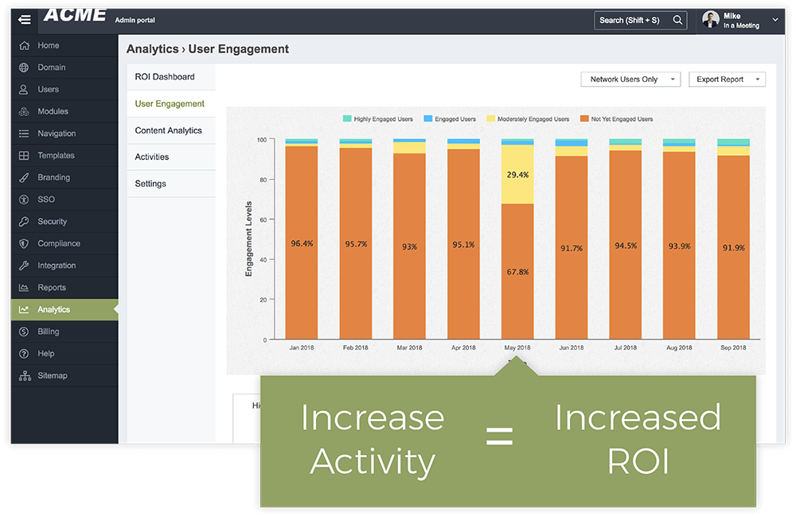Expand Mike's profile menu chevron
The width and height of the screenshot is (796, 516).
775,20
